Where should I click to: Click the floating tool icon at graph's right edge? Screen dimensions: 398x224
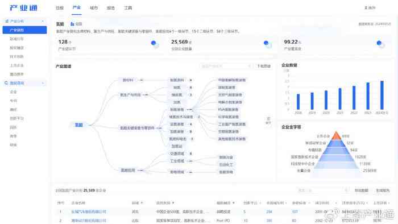(268, 121)
